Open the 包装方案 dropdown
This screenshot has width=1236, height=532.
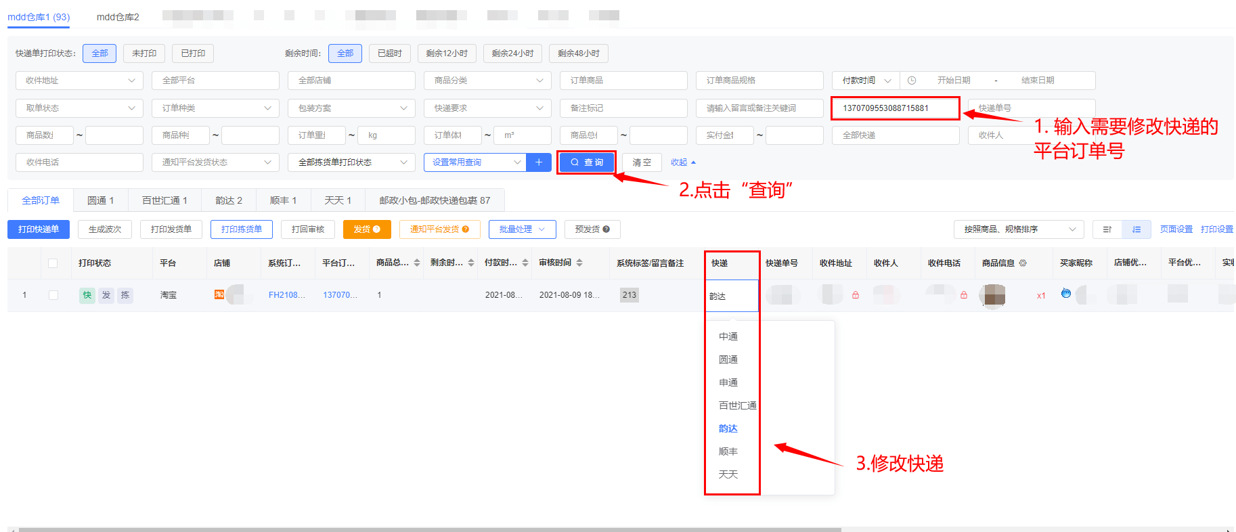click(x=351, y=108)
